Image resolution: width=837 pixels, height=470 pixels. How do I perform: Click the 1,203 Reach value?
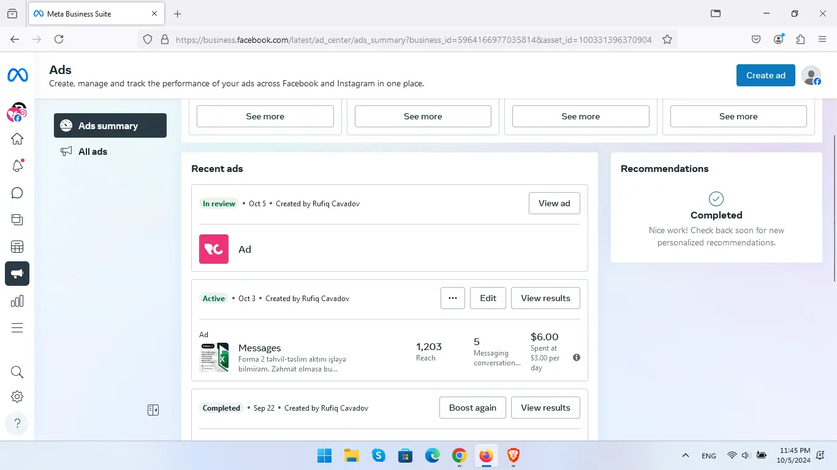(429, 346)
